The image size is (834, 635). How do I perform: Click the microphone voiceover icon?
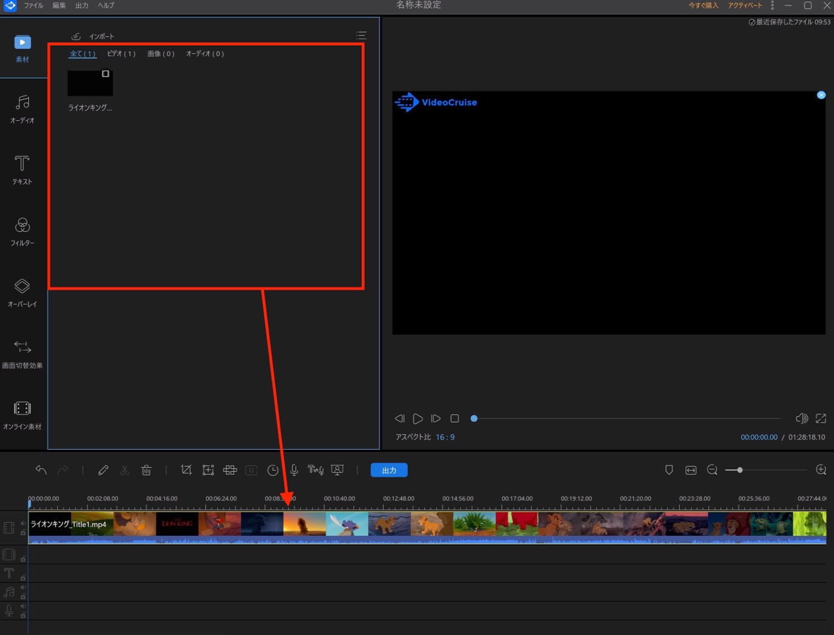(x=294, y=470)
